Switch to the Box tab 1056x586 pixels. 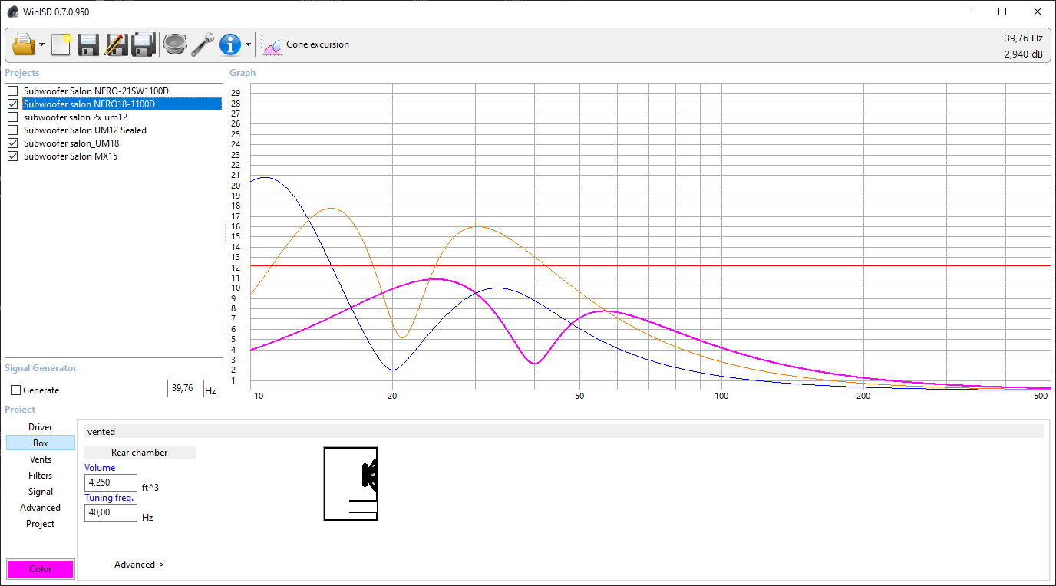(41, 443)
